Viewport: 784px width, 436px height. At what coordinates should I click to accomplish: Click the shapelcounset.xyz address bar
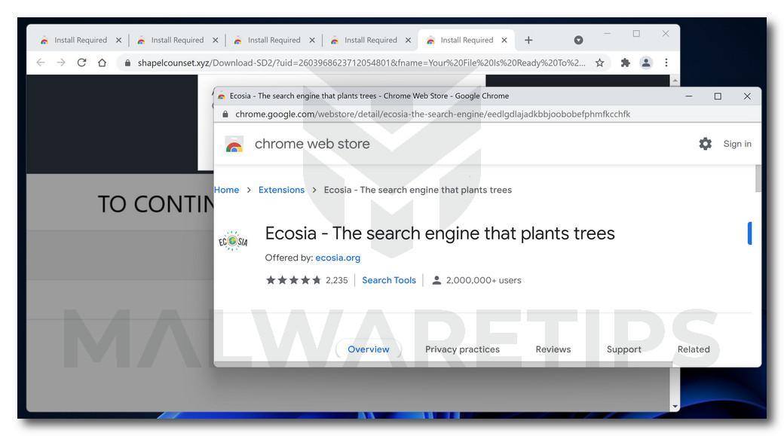pyautogui.click(x=360, y=63)
